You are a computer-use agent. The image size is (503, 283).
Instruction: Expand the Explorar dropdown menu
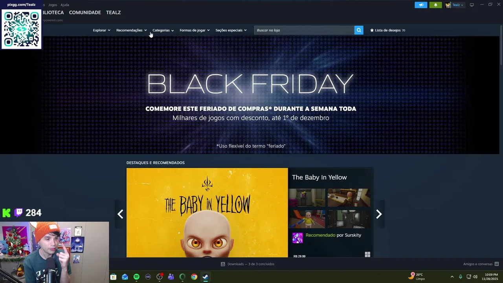pos(101,30)
